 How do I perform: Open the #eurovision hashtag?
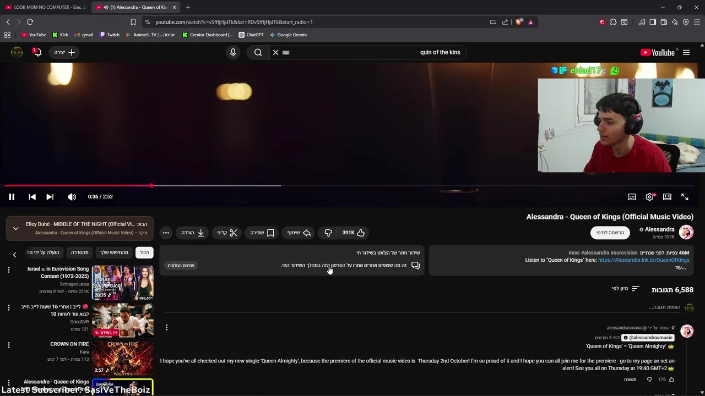tap(624, 252)
